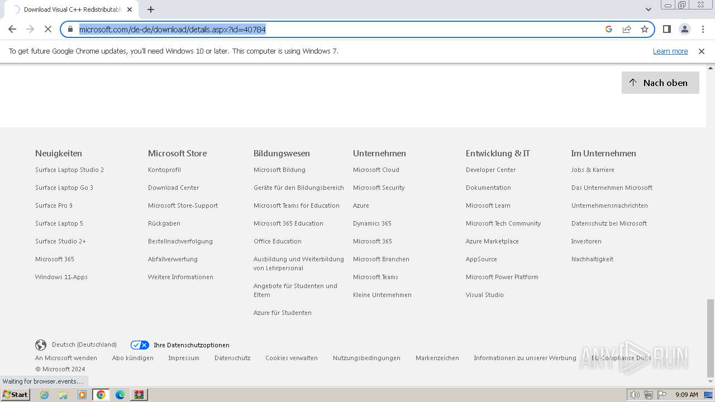Screen dimensions: 715x402
Task: Open Microsoft Store-Support
Action: click(183, 205)
